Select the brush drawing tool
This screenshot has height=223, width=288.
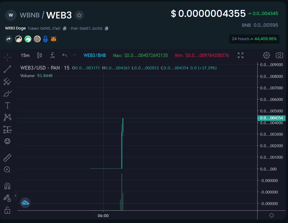(x=7, y=93)
